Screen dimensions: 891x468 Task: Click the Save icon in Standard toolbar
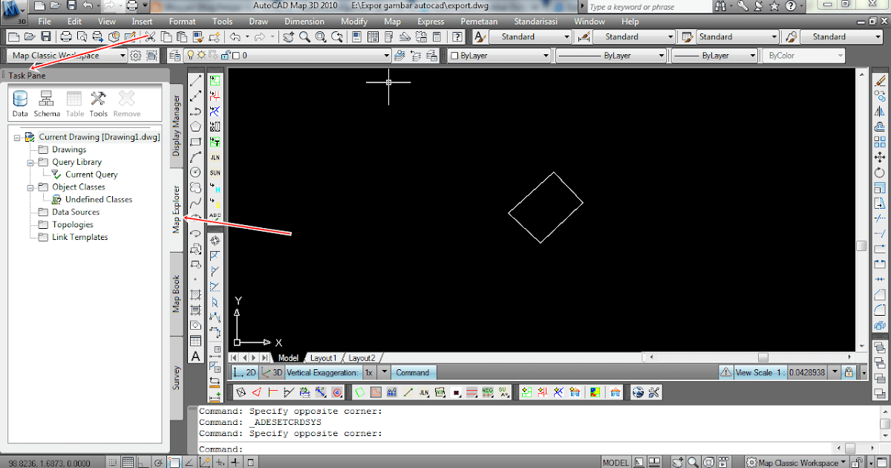click(x=45, y=36)
